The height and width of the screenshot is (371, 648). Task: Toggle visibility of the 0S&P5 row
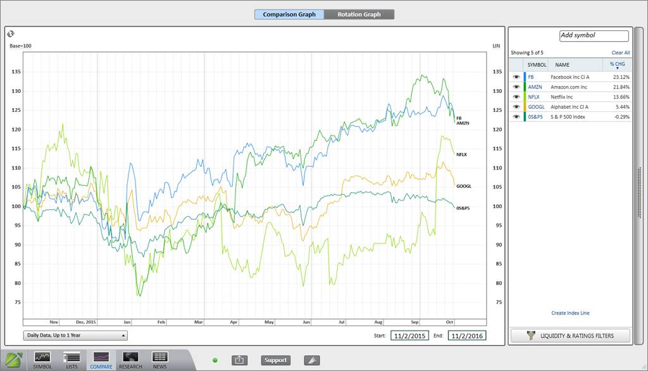point(516,117)
